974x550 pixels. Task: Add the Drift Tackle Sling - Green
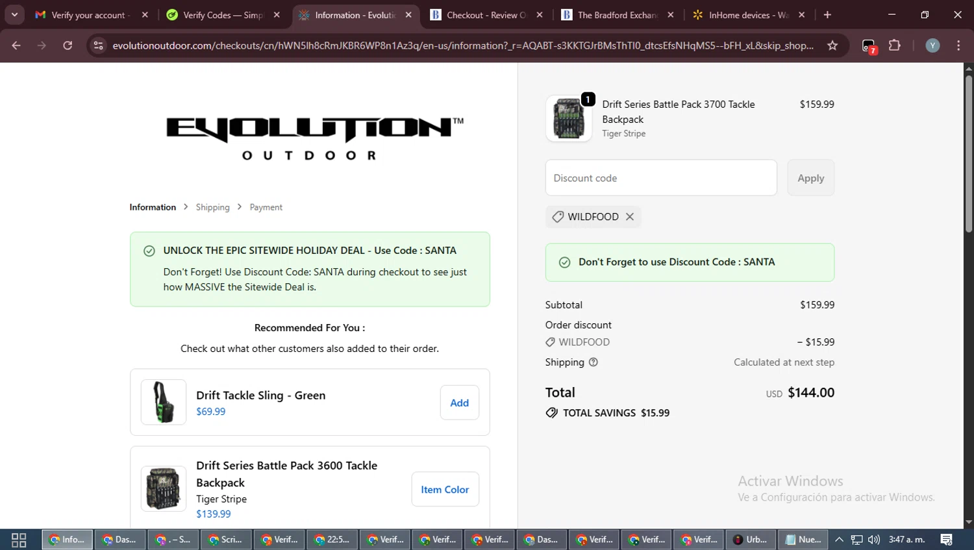459,403
